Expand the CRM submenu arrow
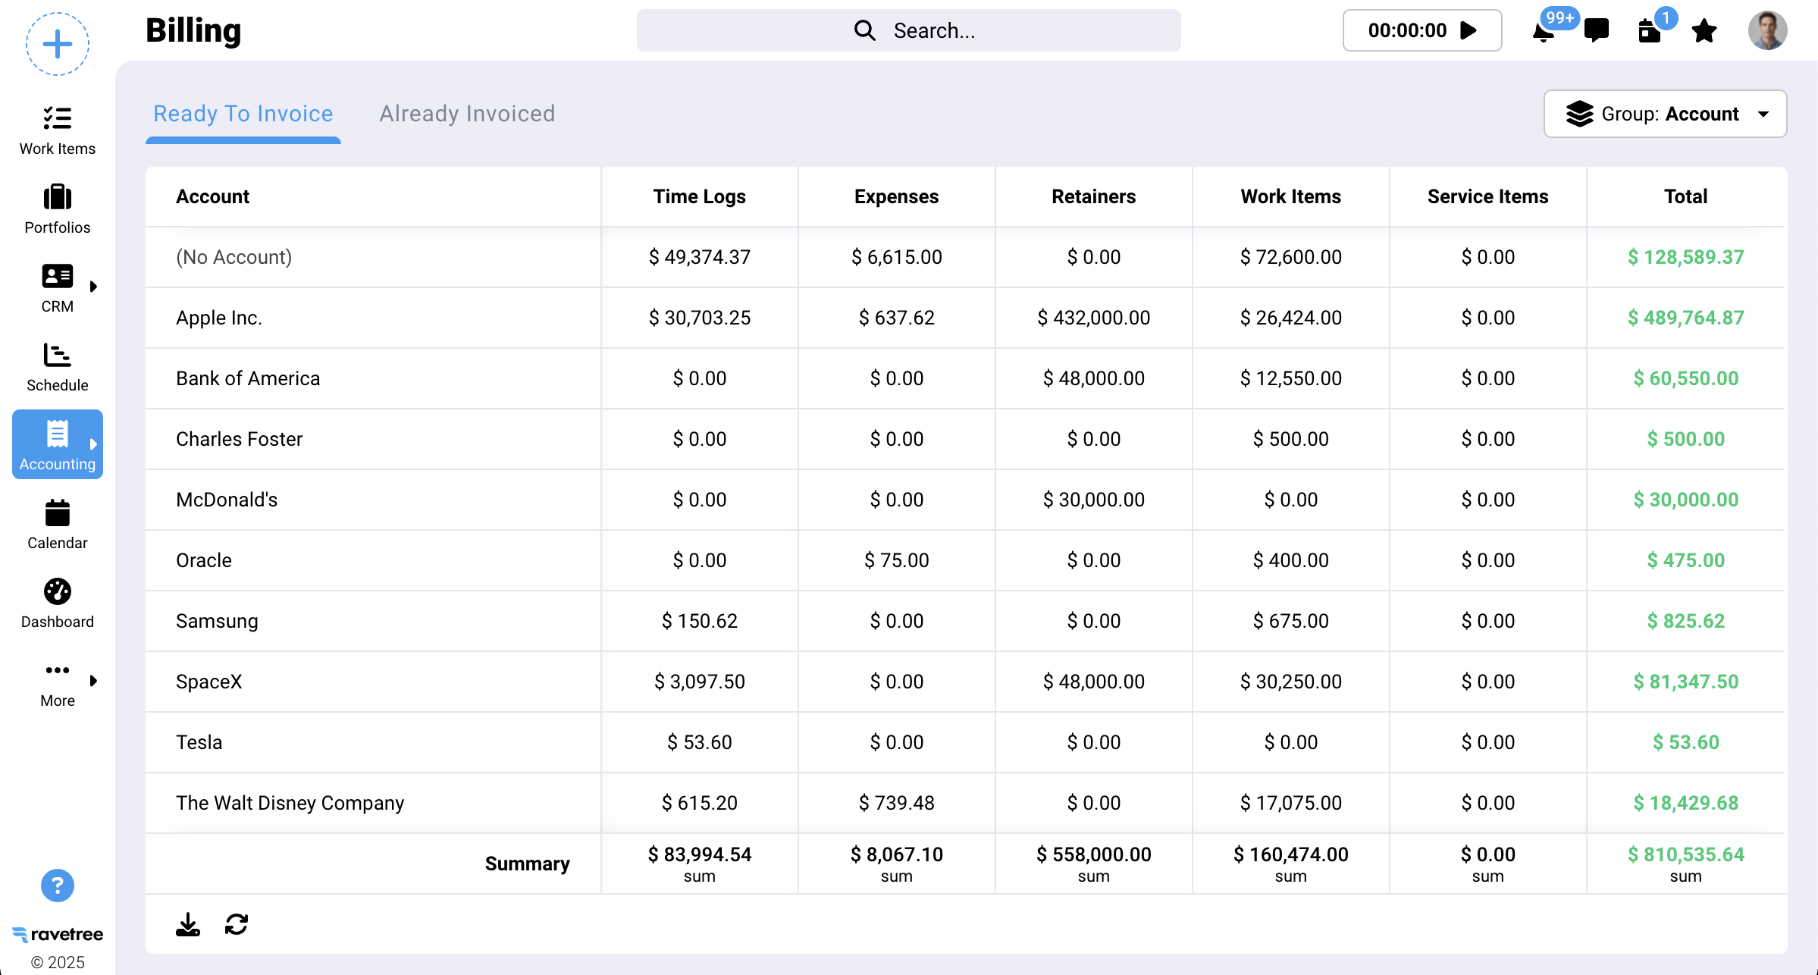This screenshot has width=1818, height=975. pyautogui.click(x=93, y=287)
